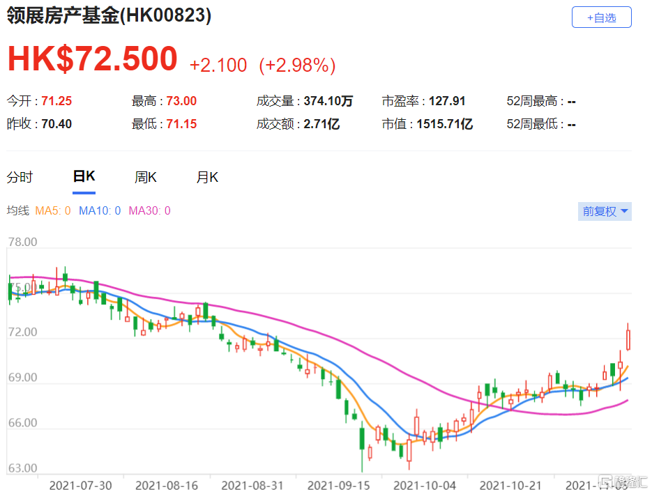Click the 66.00 y-axis price label
Screen dimensions: 652x494
pos(22,422)
